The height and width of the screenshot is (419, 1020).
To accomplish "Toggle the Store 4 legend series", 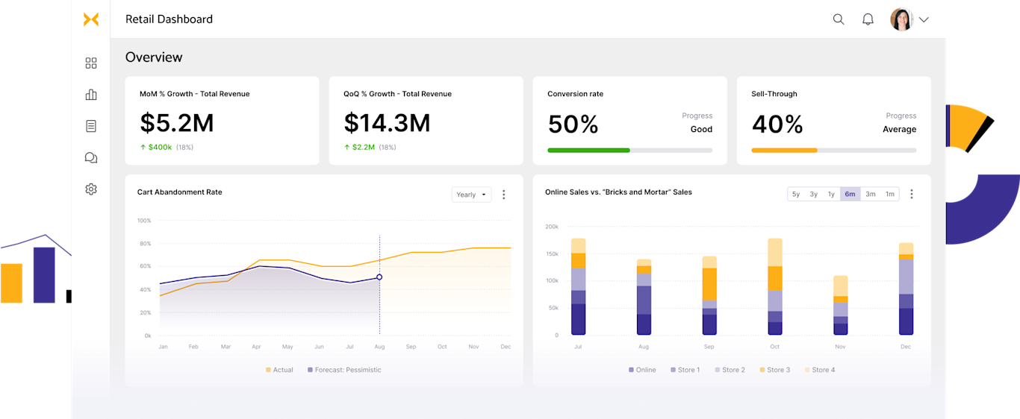I will pos(820,370).
